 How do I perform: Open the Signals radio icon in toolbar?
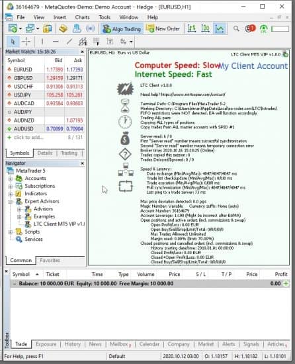coord(90,28)
